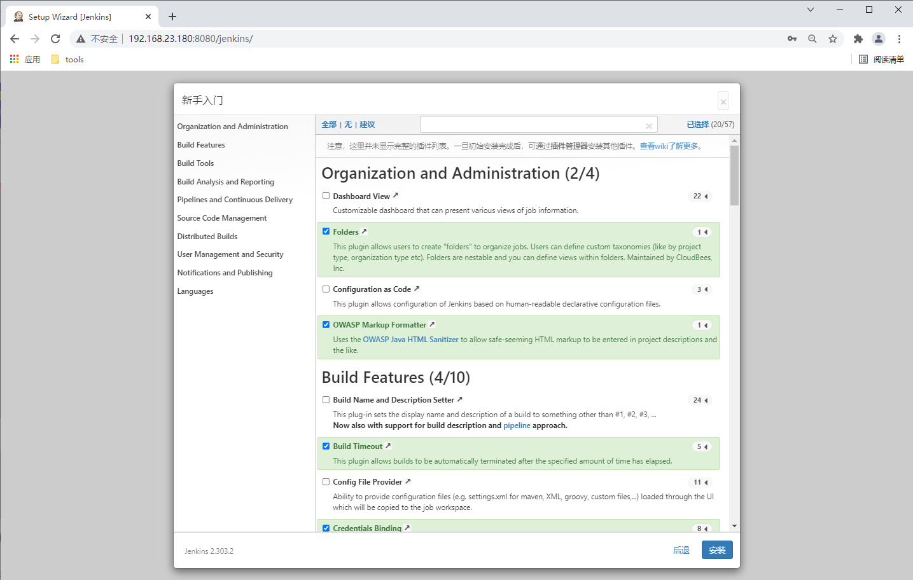Select suggested plugins with 建议 link
This screenshot has width=913, height=580.
(x=367, y=125)
